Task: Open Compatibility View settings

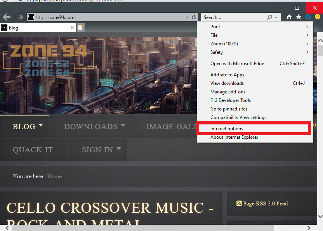Action: pos(255,117)
